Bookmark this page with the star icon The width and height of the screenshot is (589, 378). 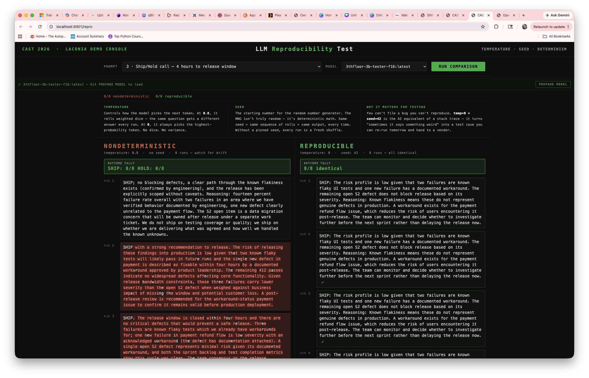(x=483, y=27)
